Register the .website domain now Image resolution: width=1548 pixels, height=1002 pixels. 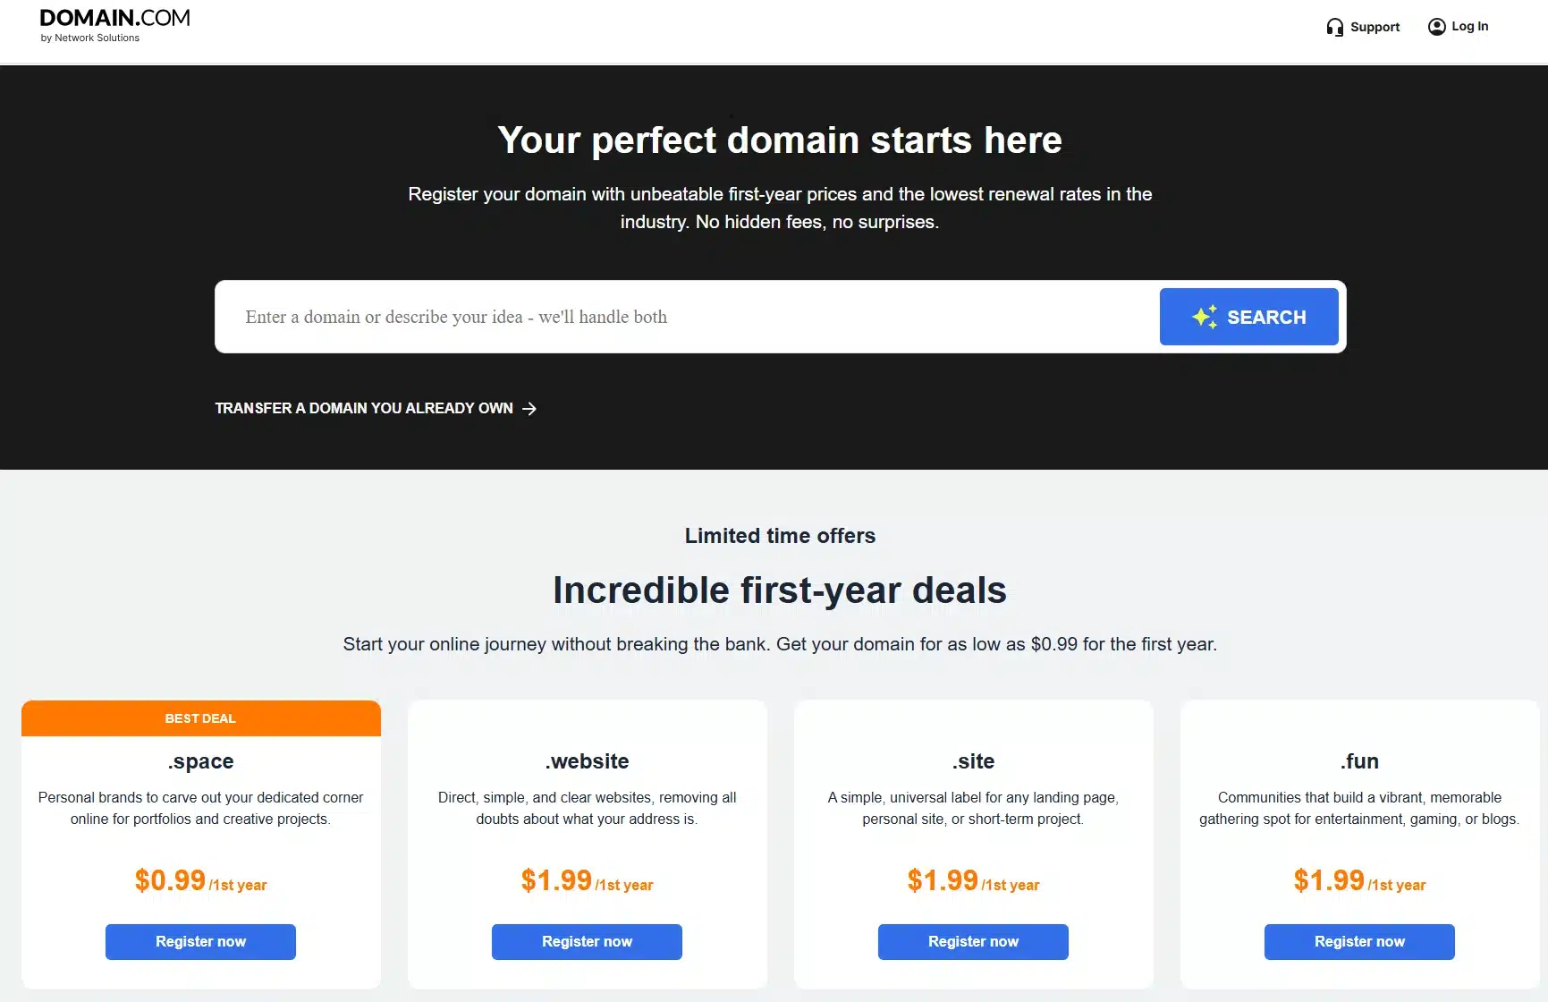pos(587,942)
